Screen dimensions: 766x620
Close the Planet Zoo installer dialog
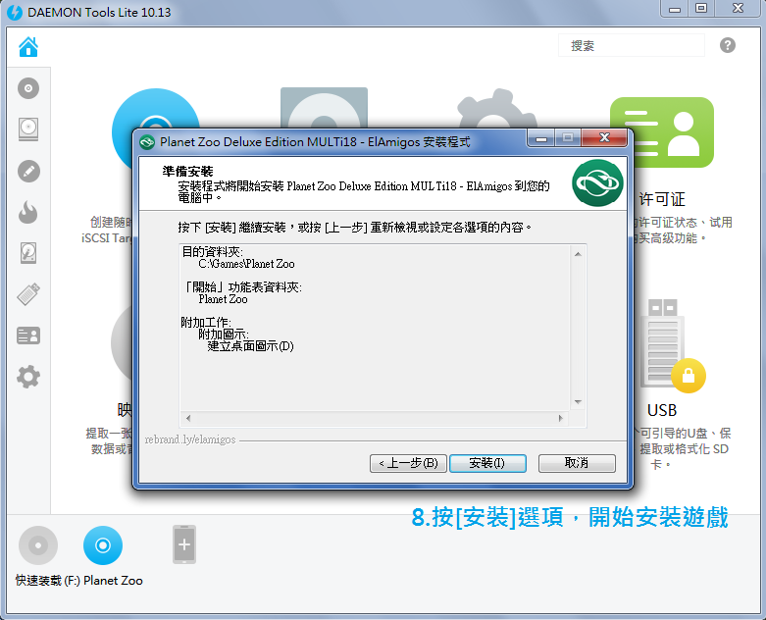tap(604, 137)
